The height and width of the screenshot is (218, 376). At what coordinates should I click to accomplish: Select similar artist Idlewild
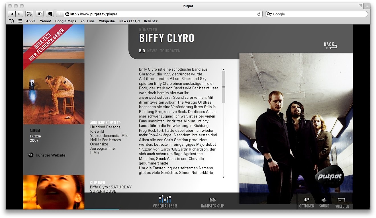coord(97,131)
